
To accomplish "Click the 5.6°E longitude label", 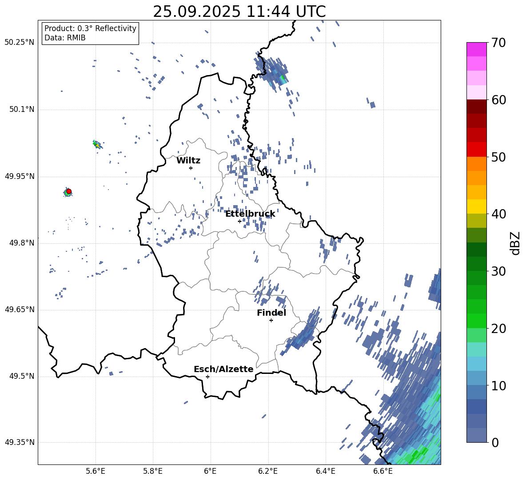I will pyautogui.click(x=95, y=471).
